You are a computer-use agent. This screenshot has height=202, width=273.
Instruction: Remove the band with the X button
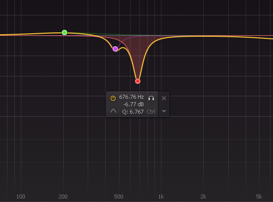point(164,98)
